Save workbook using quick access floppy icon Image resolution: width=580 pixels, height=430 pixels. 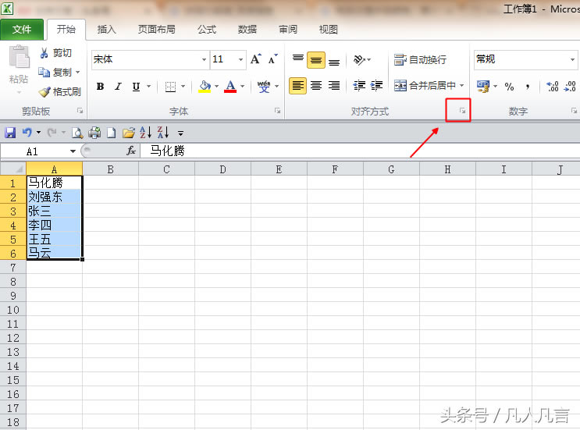(11, 133)
